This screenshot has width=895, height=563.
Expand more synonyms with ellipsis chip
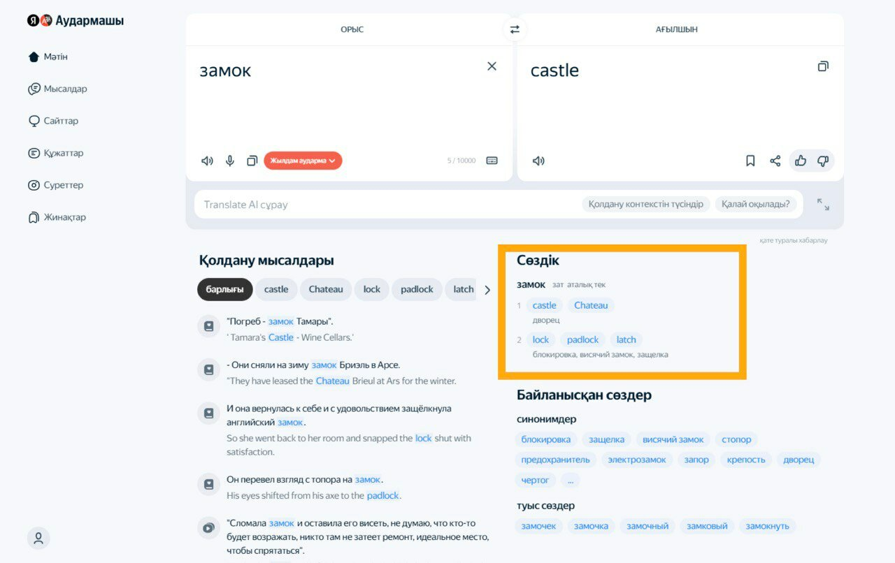coord(571,480)
